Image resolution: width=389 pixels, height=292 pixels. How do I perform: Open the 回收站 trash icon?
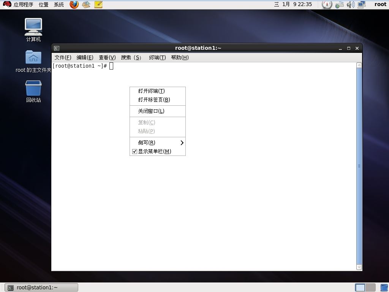tap(33, 91)
